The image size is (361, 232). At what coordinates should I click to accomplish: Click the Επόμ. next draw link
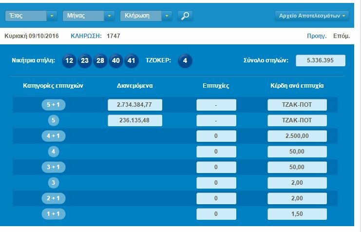coord(342,36)
